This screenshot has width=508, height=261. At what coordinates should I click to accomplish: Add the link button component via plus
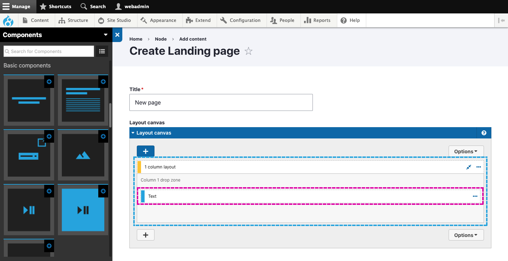[x=49, y=136]
